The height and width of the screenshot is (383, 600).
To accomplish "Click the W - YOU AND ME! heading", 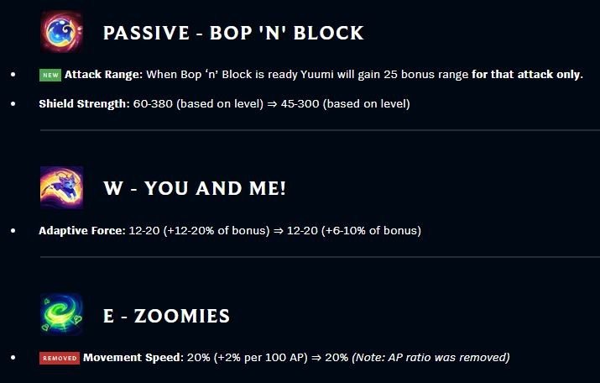I will [195, 188].
